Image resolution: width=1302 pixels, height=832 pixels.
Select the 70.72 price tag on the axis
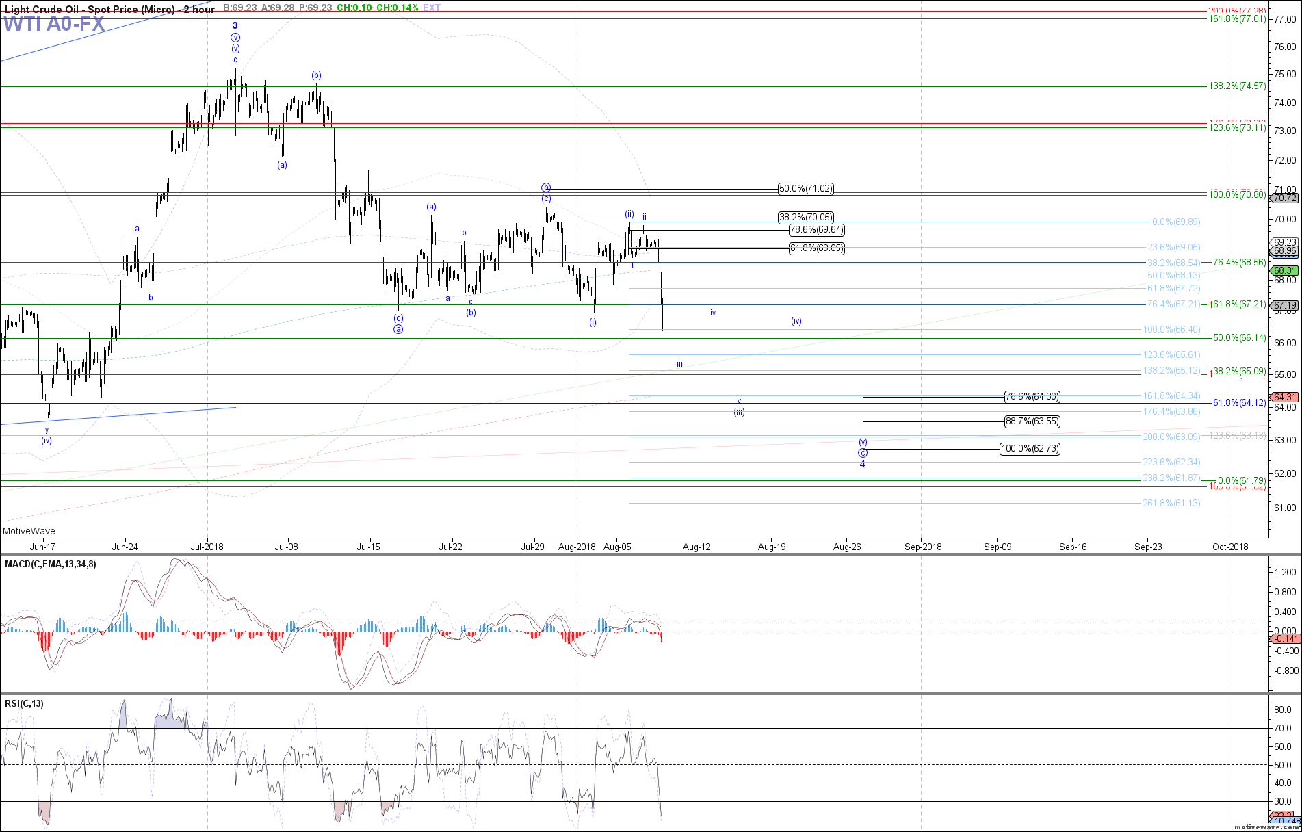click(1284, 198)
